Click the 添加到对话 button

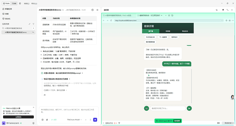point(228,123)
